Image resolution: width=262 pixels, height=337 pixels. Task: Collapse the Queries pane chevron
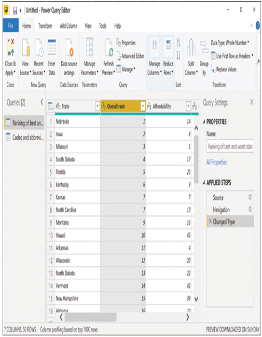42,102
